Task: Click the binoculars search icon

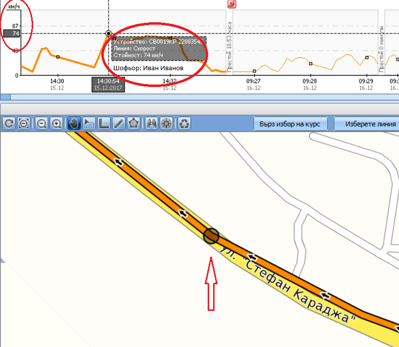Action: [151, 124]
